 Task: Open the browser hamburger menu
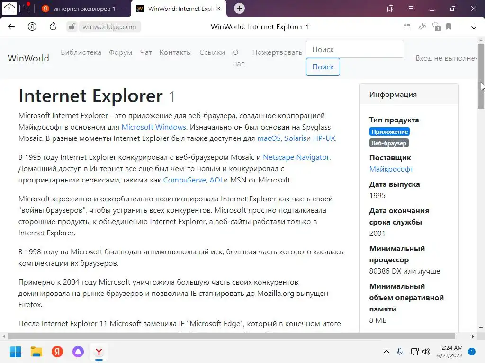coord(411,9)
